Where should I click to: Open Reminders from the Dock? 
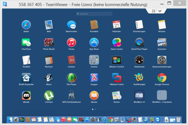click(x=40, y=120)
